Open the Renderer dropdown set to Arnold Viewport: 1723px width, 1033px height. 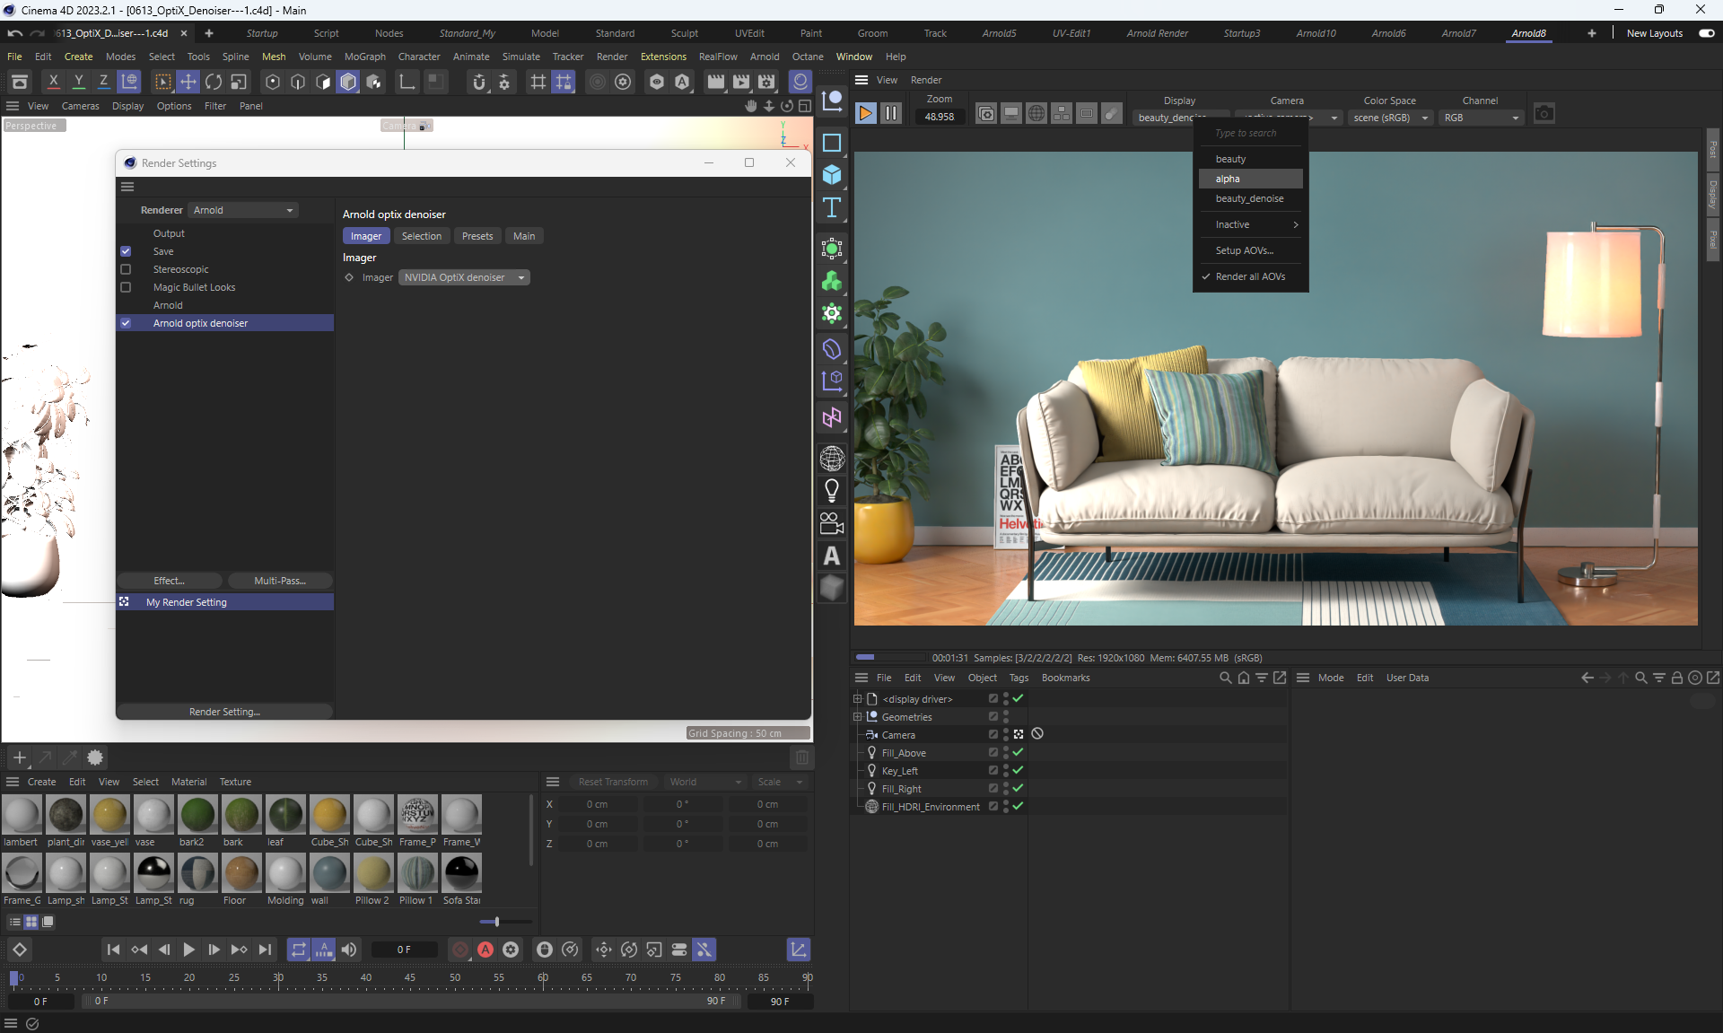[243, 210]
